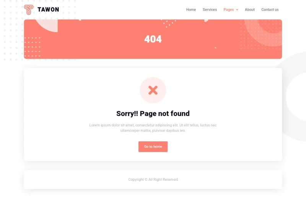Open the Contact us link
Screen dimensions: 306x198
(x=270, y=10)
